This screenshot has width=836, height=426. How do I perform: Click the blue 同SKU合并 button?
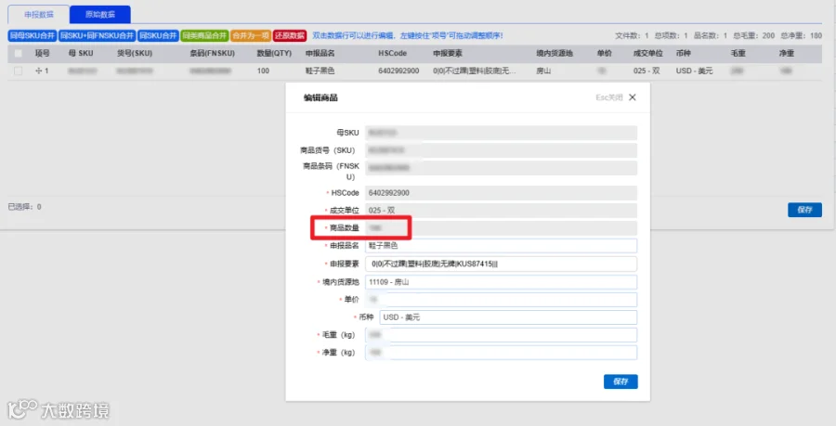(158, 35)
